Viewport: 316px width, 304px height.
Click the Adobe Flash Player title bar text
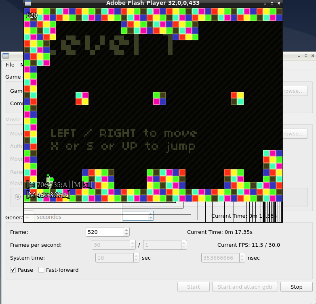153,3
